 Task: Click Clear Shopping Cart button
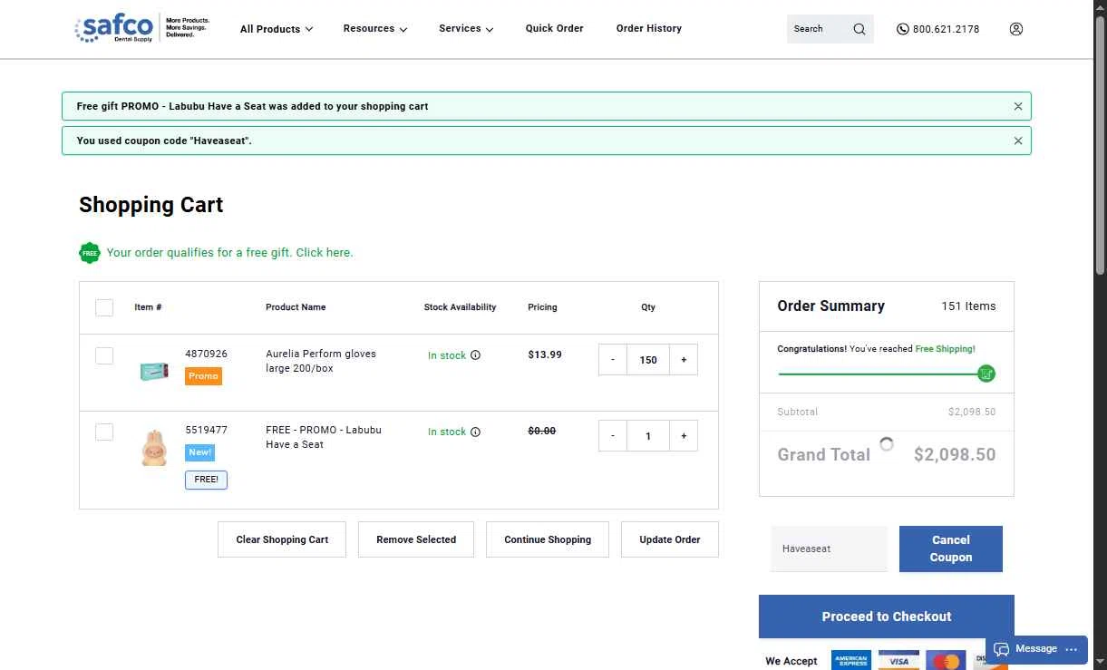(x=282, y=539)
